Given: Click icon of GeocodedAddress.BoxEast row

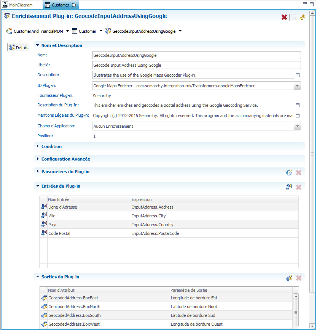Looking at the screenshot, I should [x=44, y=298].
